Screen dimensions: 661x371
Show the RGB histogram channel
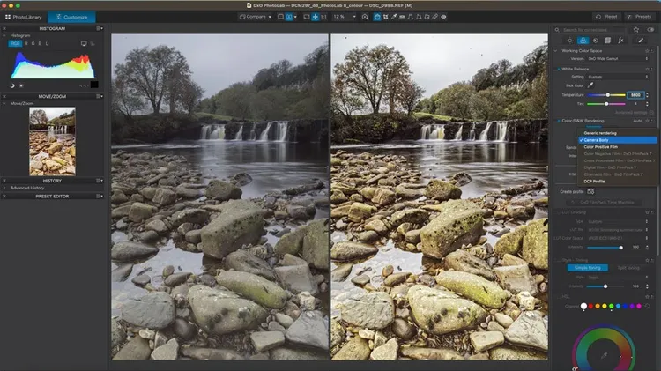coord(15,43)
